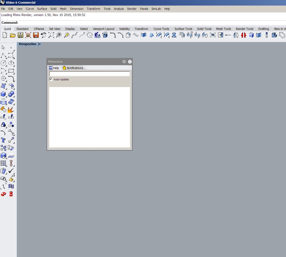Image resolution: width=286 pixels, height=257 pixels.
Task: Select the Control Point Curve tool
Action: pyautogui.click(x=11, y=55)
